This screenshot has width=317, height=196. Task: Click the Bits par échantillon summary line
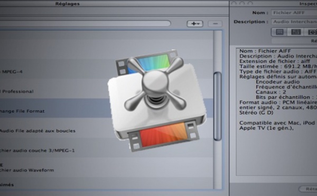[x=286, y=97]
